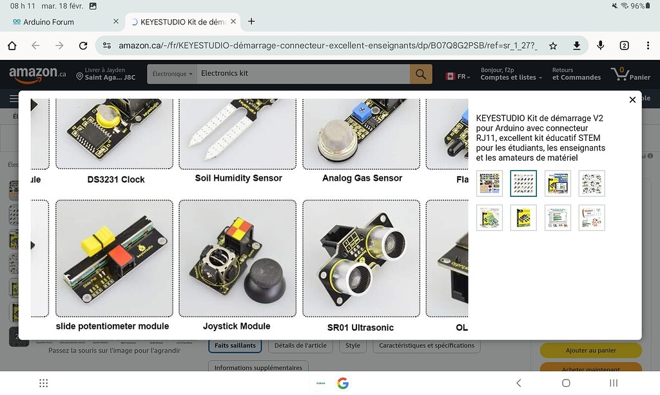Image resolution: width=660 pixels, height=395 pixels.
Task: Choose the Maker kids coding box thumbnail
Action: click(x=558, y=183)
